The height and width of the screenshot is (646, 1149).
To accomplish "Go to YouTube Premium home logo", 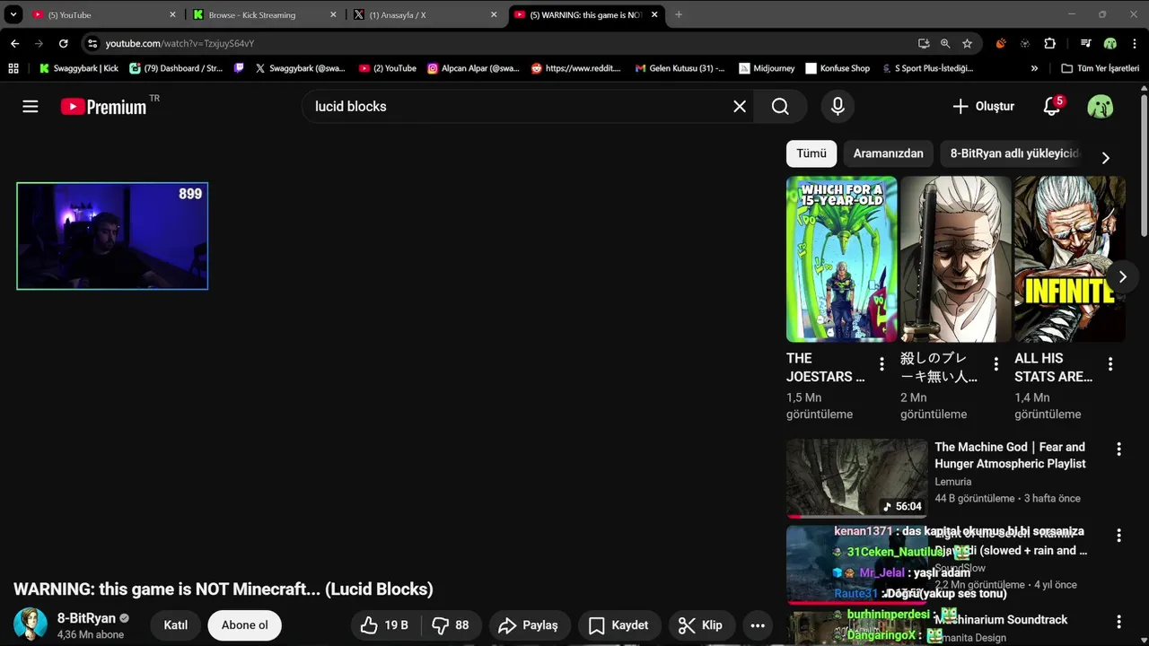I will coord(103,107).
